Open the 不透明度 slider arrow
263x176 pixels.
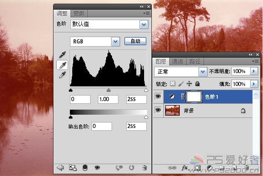pyautogui.click(x=254, y=71)
